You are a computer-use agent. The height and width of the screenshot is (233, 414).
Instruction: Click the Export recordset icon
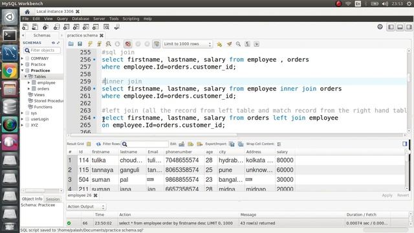(232, 144)
